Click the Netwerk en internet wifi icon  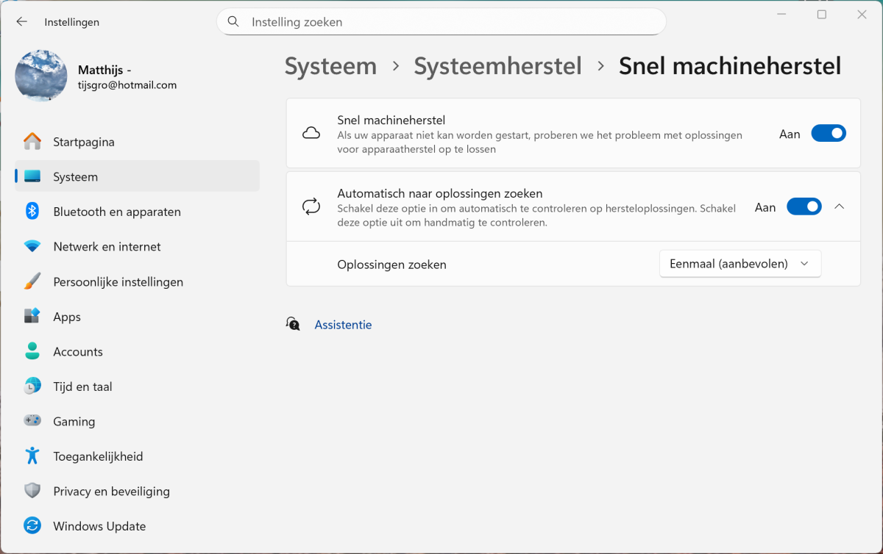pos(32,247)
